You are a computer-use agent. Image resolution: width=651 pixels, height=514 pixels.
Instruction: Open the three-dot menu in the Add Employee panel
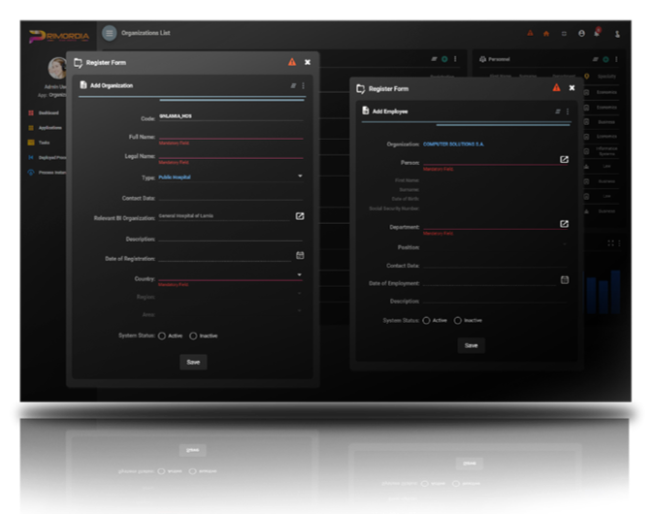568,112
